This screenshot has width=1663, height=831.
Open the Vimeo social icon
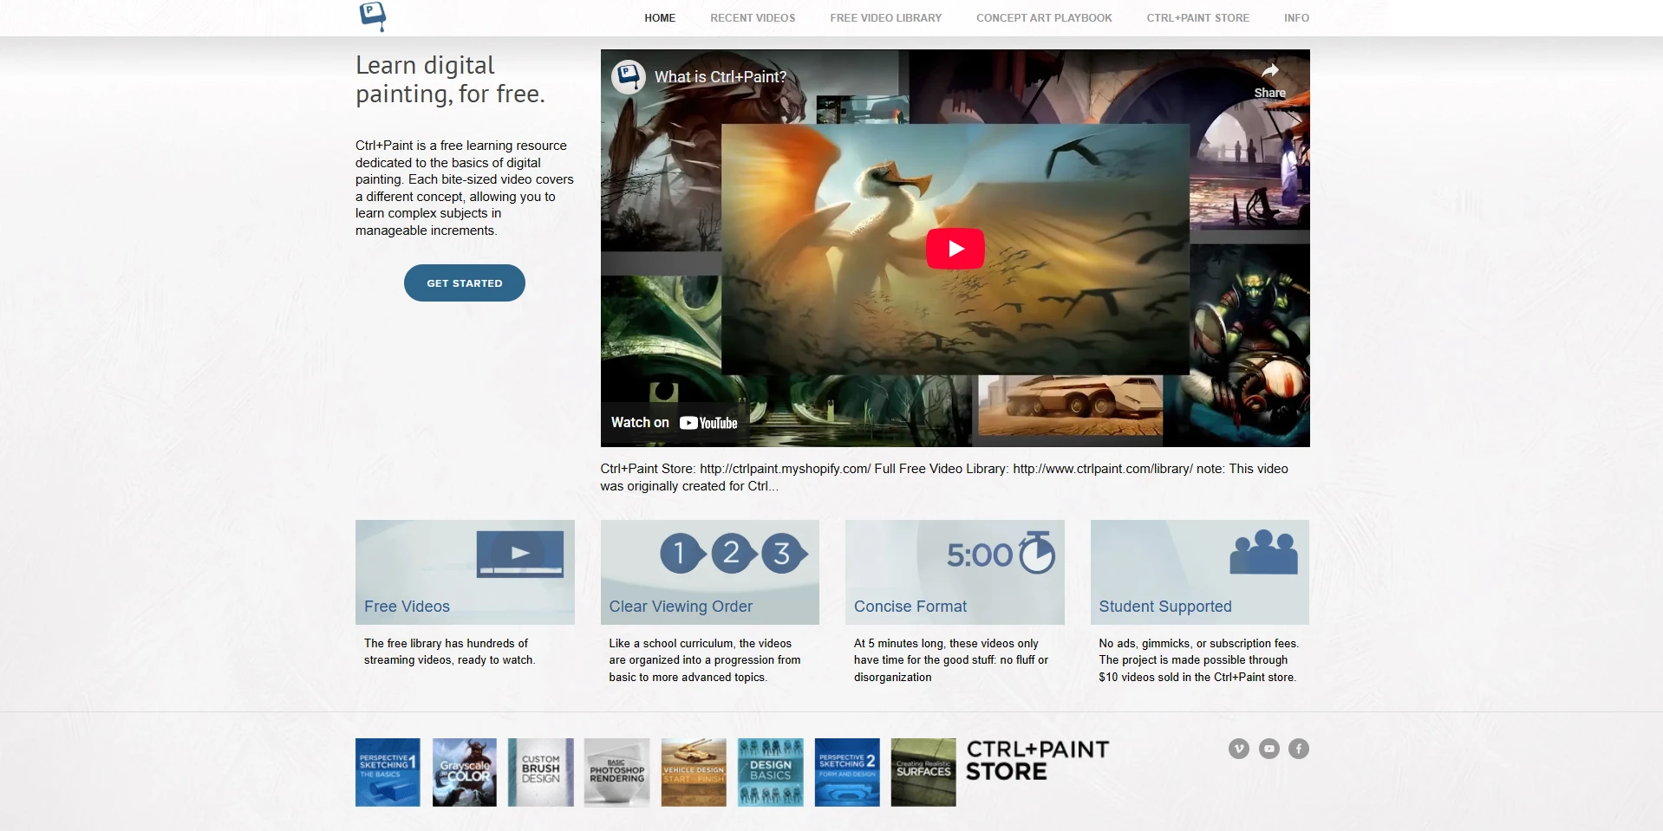[x=1238, y=749]
